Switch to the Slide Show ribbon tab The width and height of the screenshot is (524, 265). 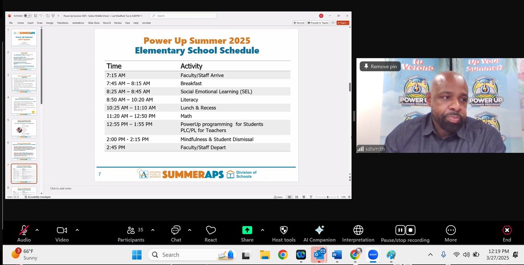pyautogui.click(x=94, y=23)
